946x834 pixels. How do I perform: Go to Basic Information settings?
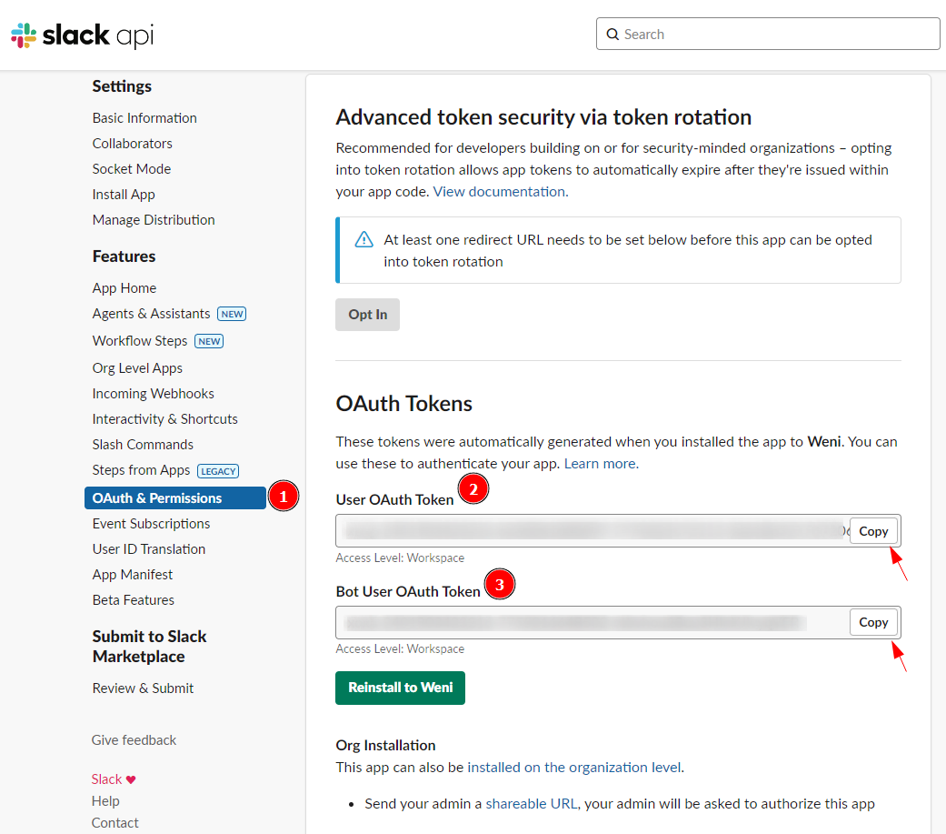coord(144,118)
